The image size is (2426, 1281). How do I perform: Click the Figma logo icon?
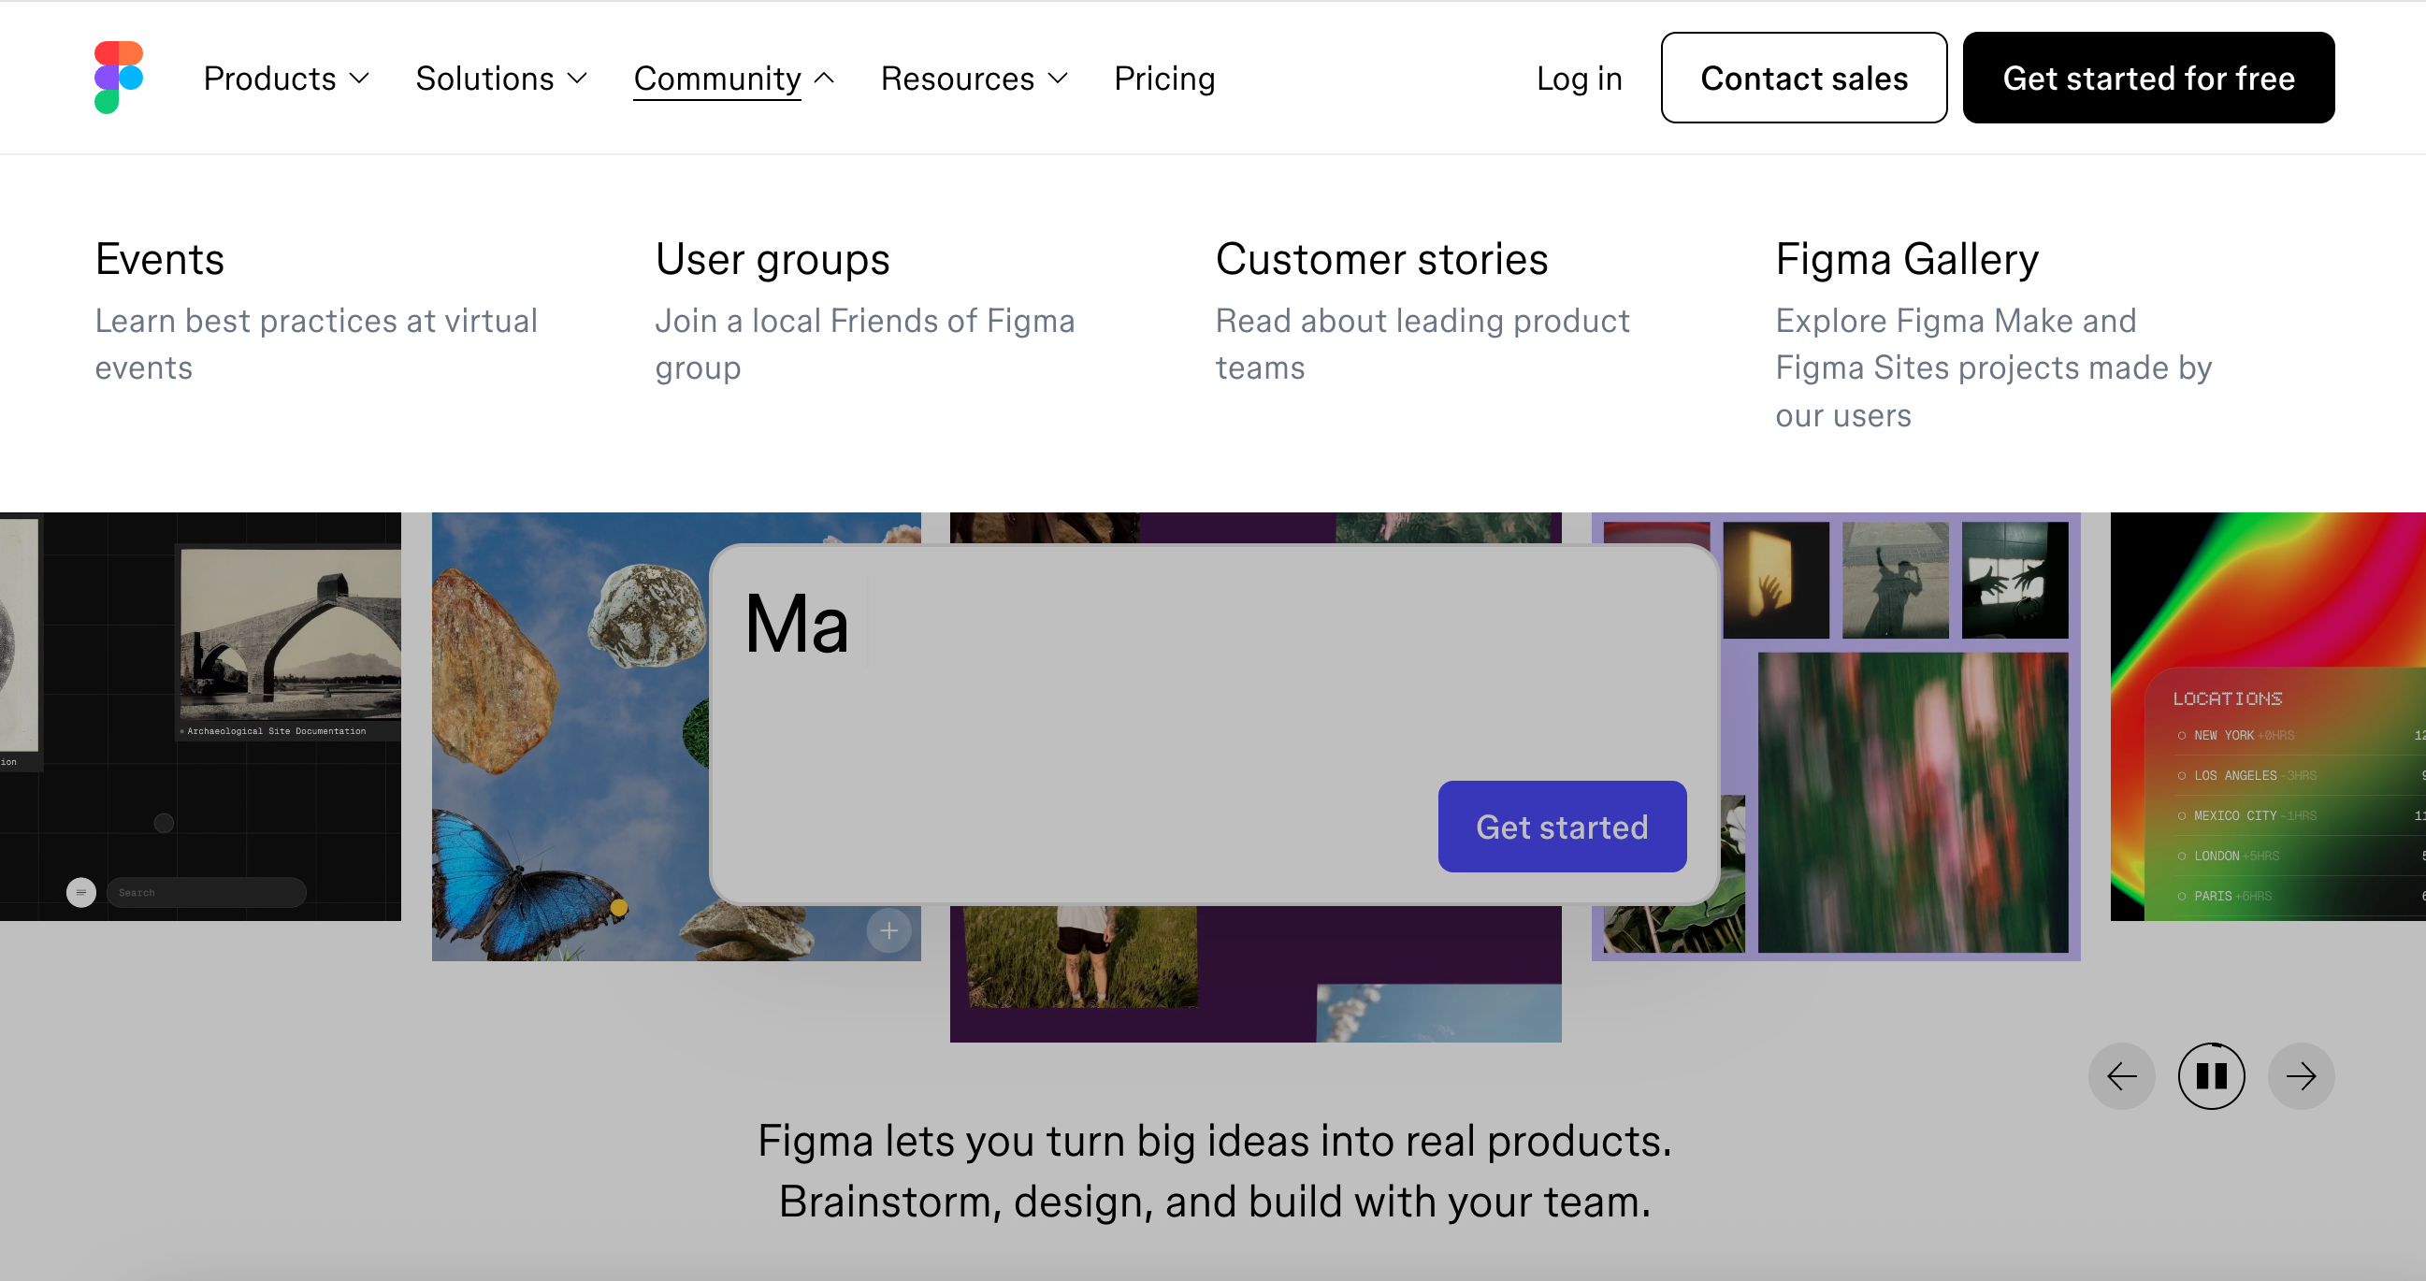click(x=119, y=78)
